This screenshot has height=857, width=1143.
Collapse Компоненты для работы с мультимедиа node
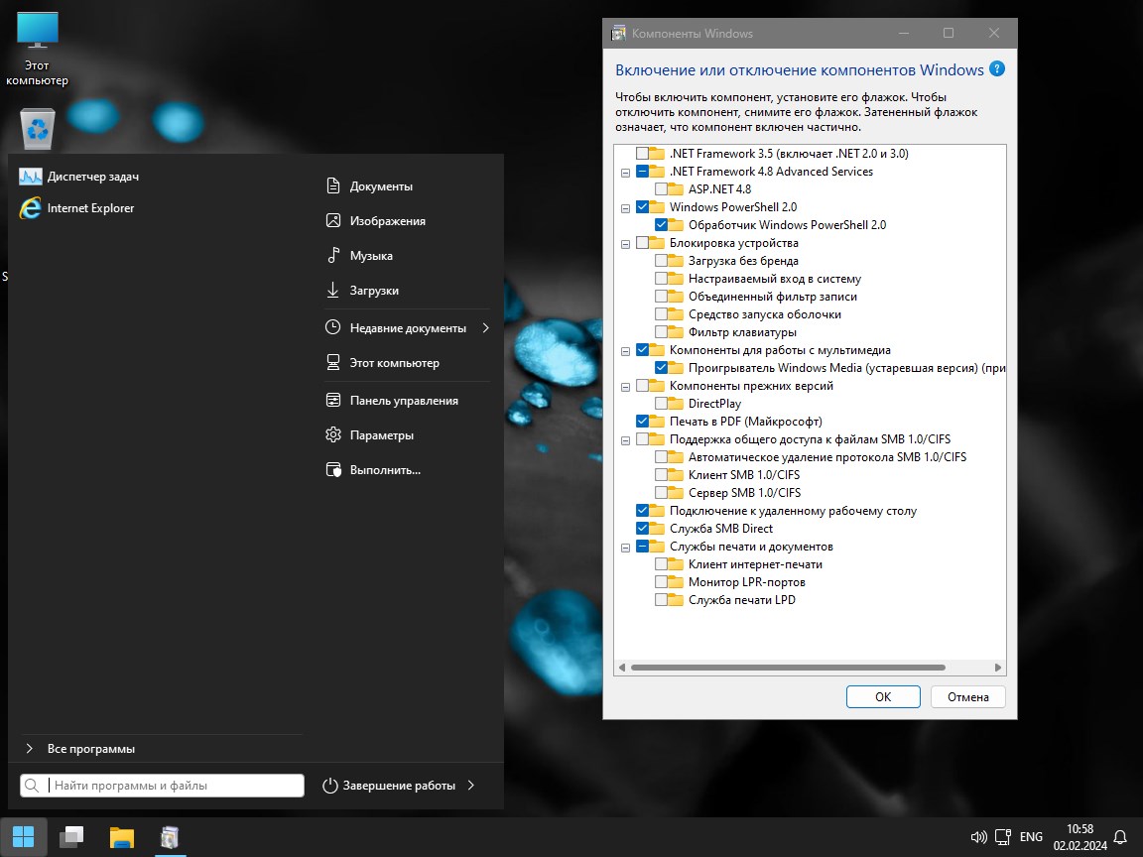pyautogui.click(x=625, y=351)
